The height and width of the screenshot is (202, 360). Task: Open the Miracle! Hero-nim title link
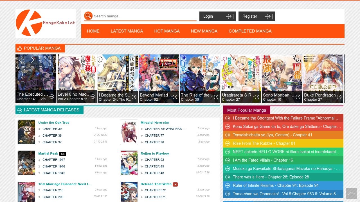[155, 123]
